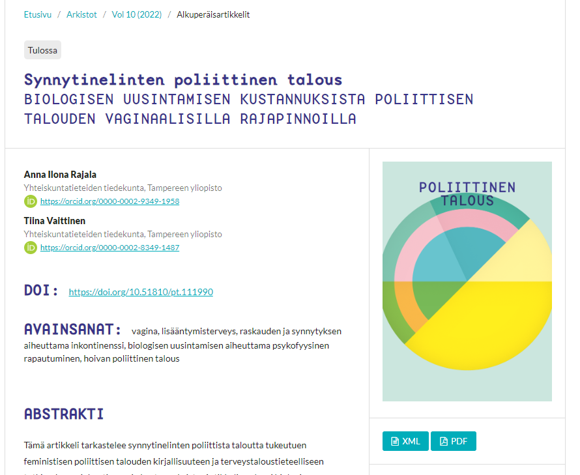Viewport: 580px width, 475px height.
Task: Click the ORCID icon for Tiina Vaittinen
Action: (31, 248)
